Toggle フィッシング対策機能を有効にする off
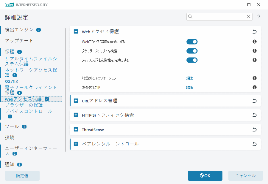The width and height of the screenshot is (268, 184). click(x=192, y=60)
